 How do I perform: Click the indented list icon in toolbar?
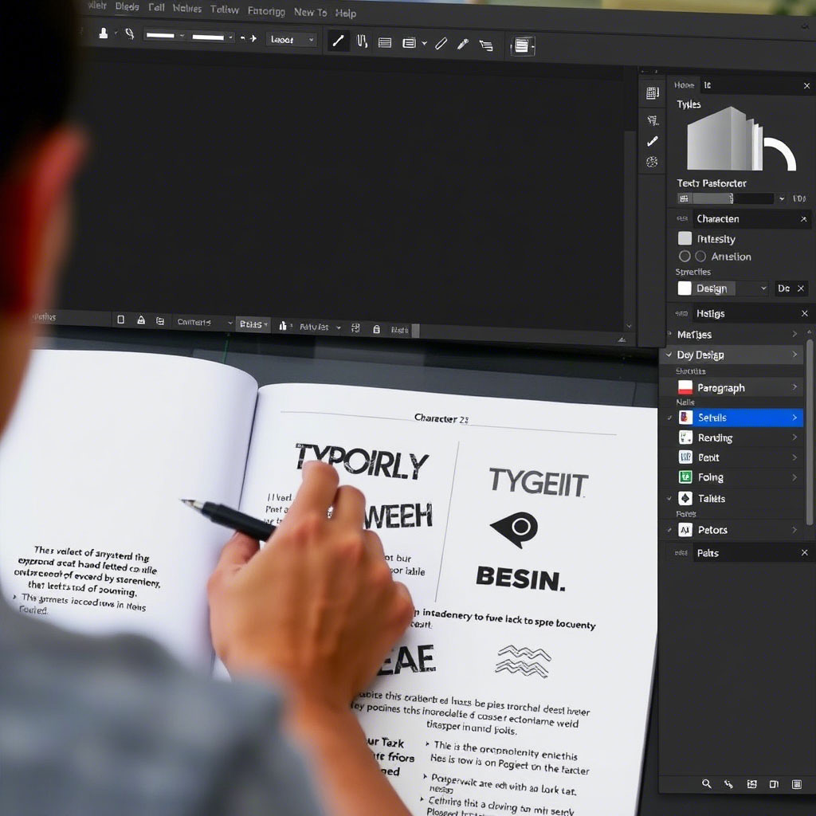pos(485,45)
